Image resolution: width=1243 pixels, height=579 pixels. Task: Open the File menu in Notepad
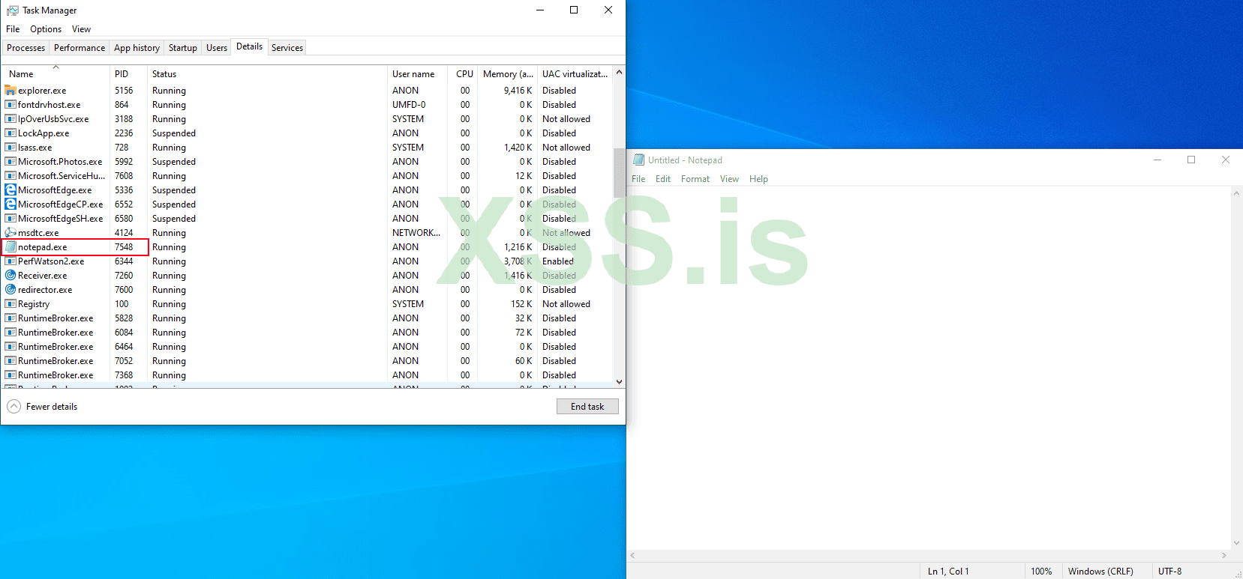(x=638, y=179)
